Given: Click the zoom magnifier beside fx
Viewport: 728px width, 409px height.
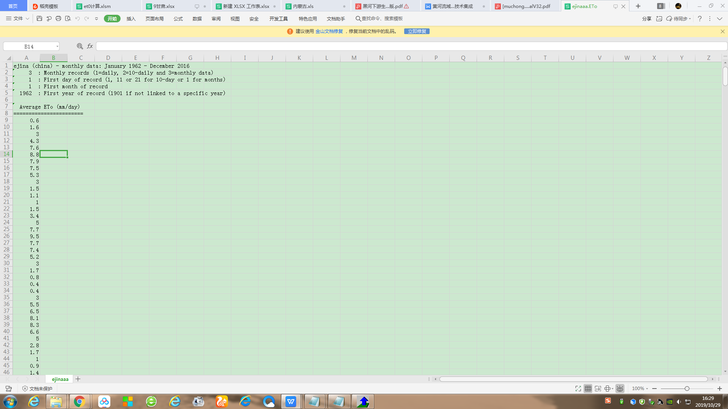Looking at the screenshot, I should point(80,46).
